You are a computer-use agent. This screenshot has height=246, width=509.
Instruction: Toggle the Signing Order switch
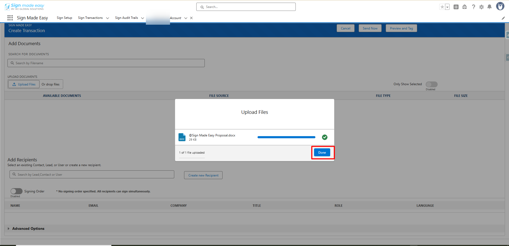pyautogui.click(x=16, y=191)
